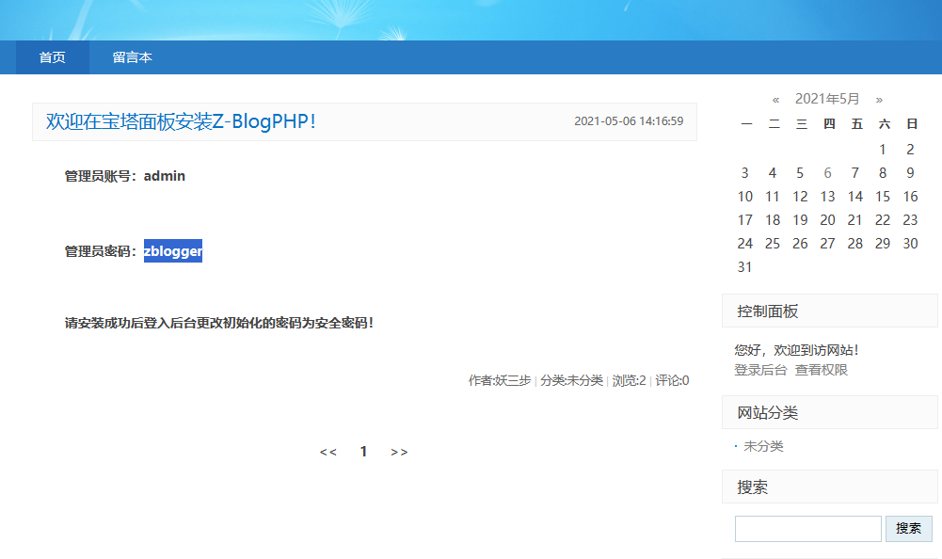Click the 日 weekday column header
This screenshot has width=942, height=559.
pyautogui.click(x=912, y=124)
